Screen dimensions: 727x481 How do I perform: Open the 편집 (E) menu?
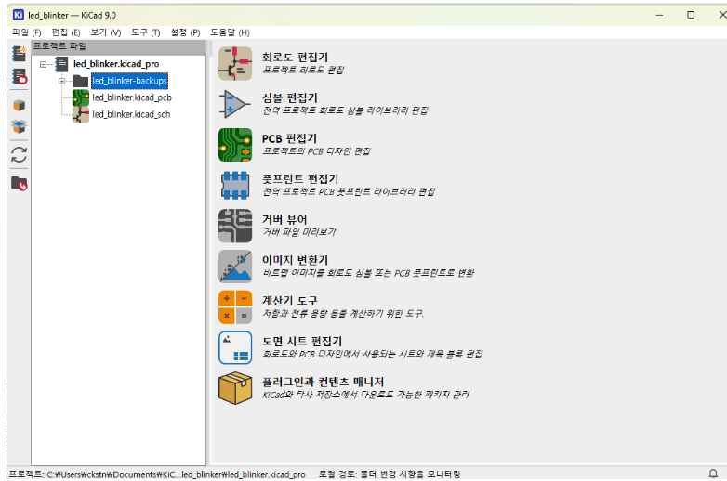(66, 32)
